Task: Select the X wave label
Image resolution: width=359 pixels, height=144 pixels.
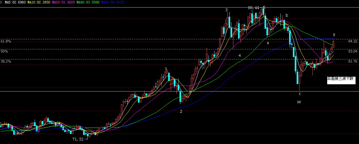Action: point(334,35)
